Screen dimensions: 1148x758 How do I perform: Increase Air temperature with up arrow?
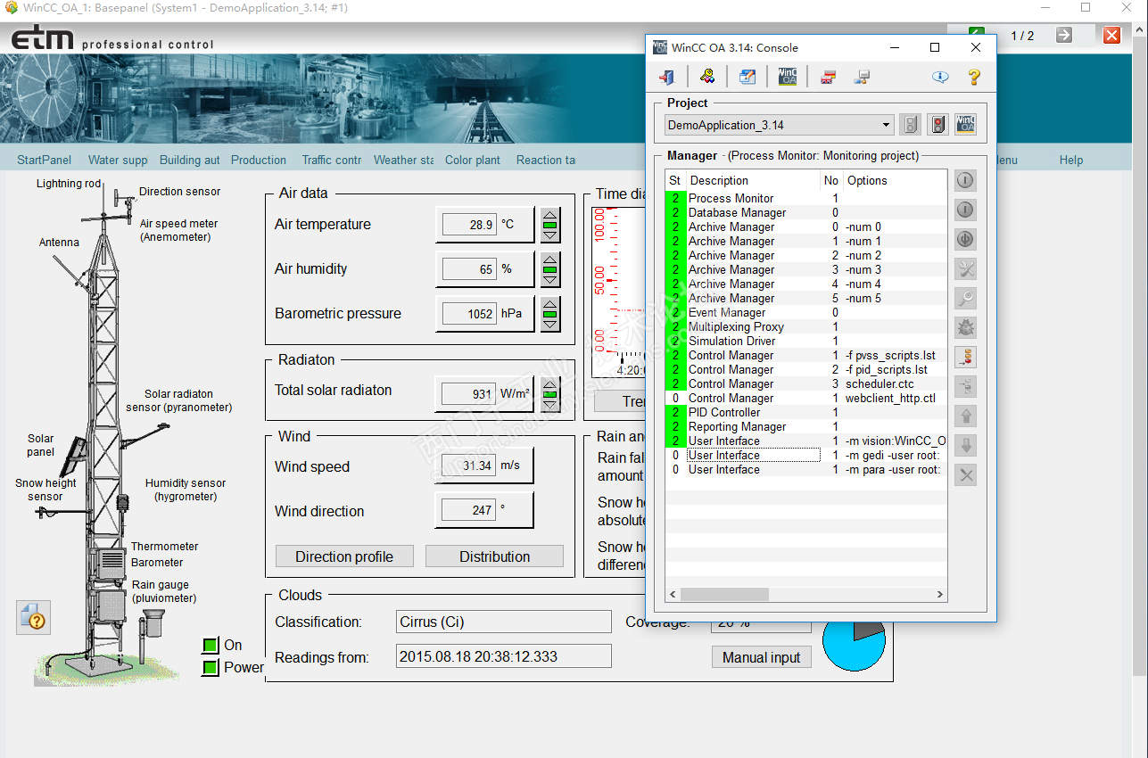point(550,214)
